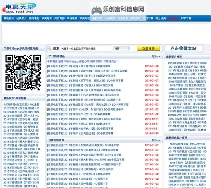The height and width of the screenshot is (188, 211).
Task: Open 最新电影下载 link for《守塔人》
Action: pos(80,85)
